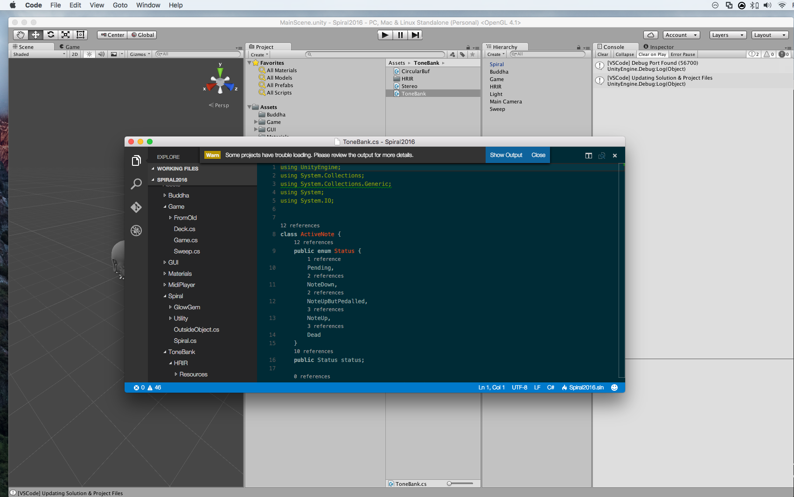Open the Goto menu in menu bar

pos(120,5)
